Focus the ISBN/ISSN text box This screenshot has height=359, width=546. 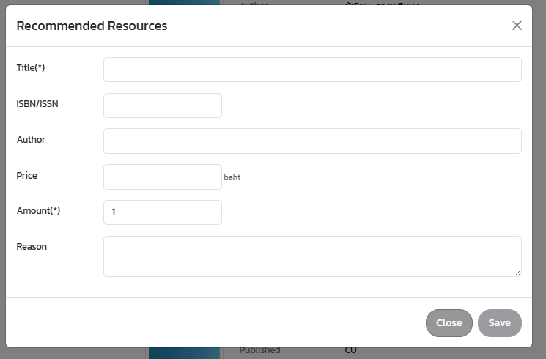[x=163, y=106]
